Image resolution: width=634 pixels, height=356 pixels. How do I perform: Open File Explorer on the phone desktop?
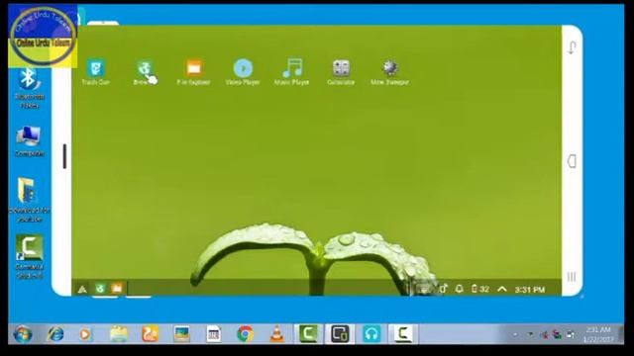point(194,72)
